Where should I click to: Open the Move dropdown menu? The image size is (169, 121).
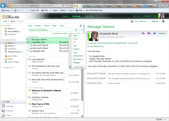[x=47, y=26]
